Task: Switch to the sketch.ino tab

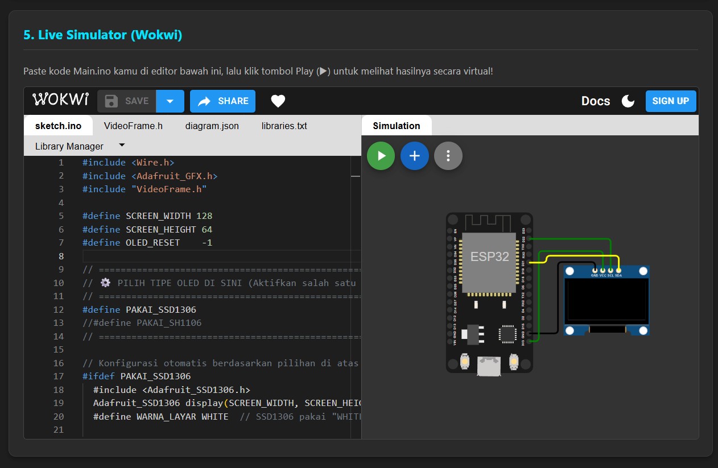Action: [x=58, y=126]
